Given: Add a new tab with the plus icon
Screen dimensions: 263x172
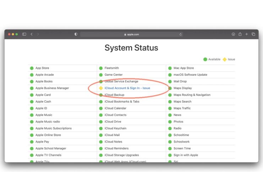Looking at the screenshot, I should pos(247,34).
